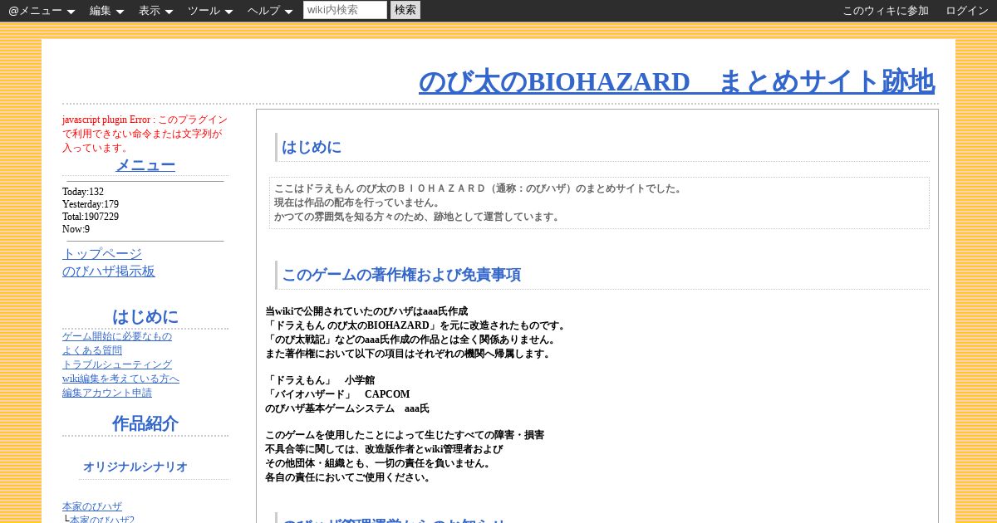997x523 pixels.
Task: Go to トップページ in sidebar
Action: [102, 253]
